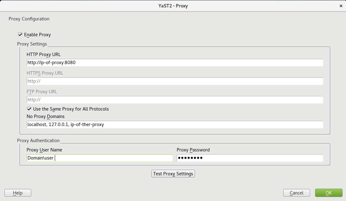Run Test Proxy Settings
Viewport: 346px width, 201px height.
pyautogui.click(x=173, y=174)
